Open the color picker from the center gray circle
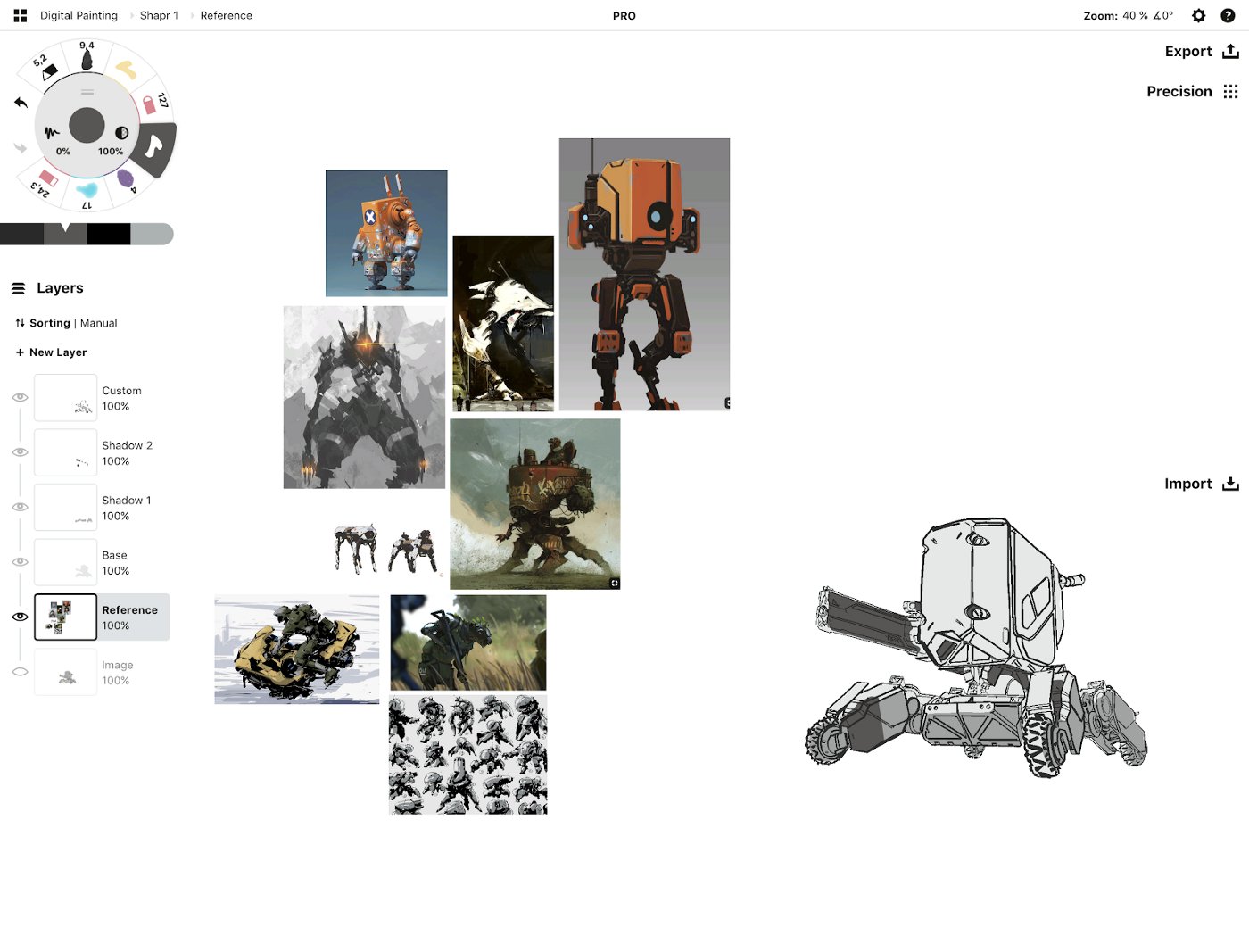 pos(87,126)
